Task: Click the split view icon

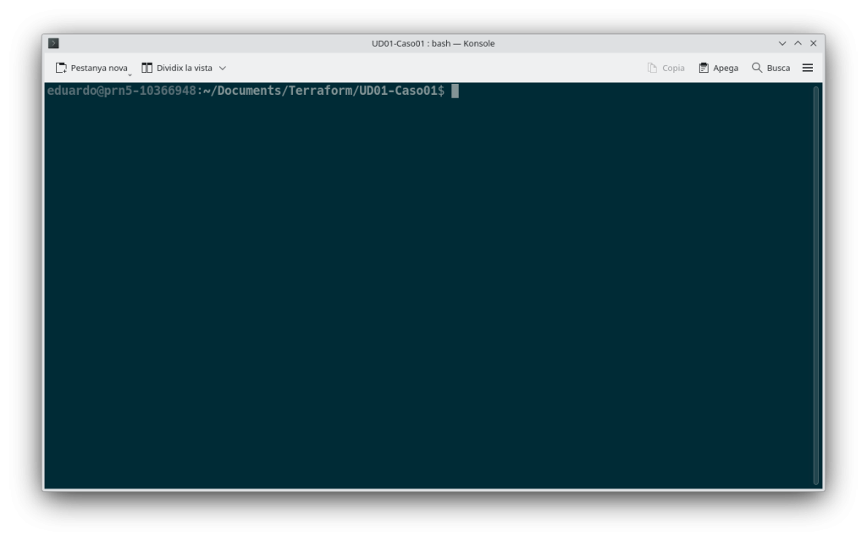Action: pyautogui.click(x=147, y=68)
